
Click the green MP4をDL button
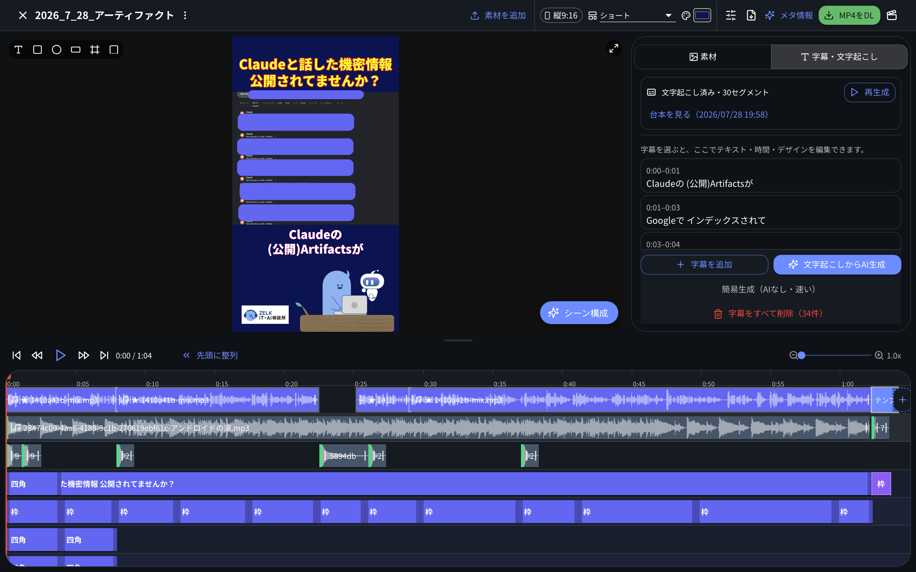(x=849, y=16)
